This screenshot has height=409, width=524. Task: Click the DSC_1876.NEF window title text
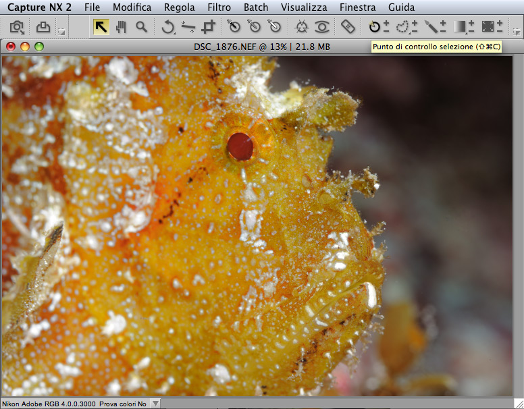pos(262,47)
